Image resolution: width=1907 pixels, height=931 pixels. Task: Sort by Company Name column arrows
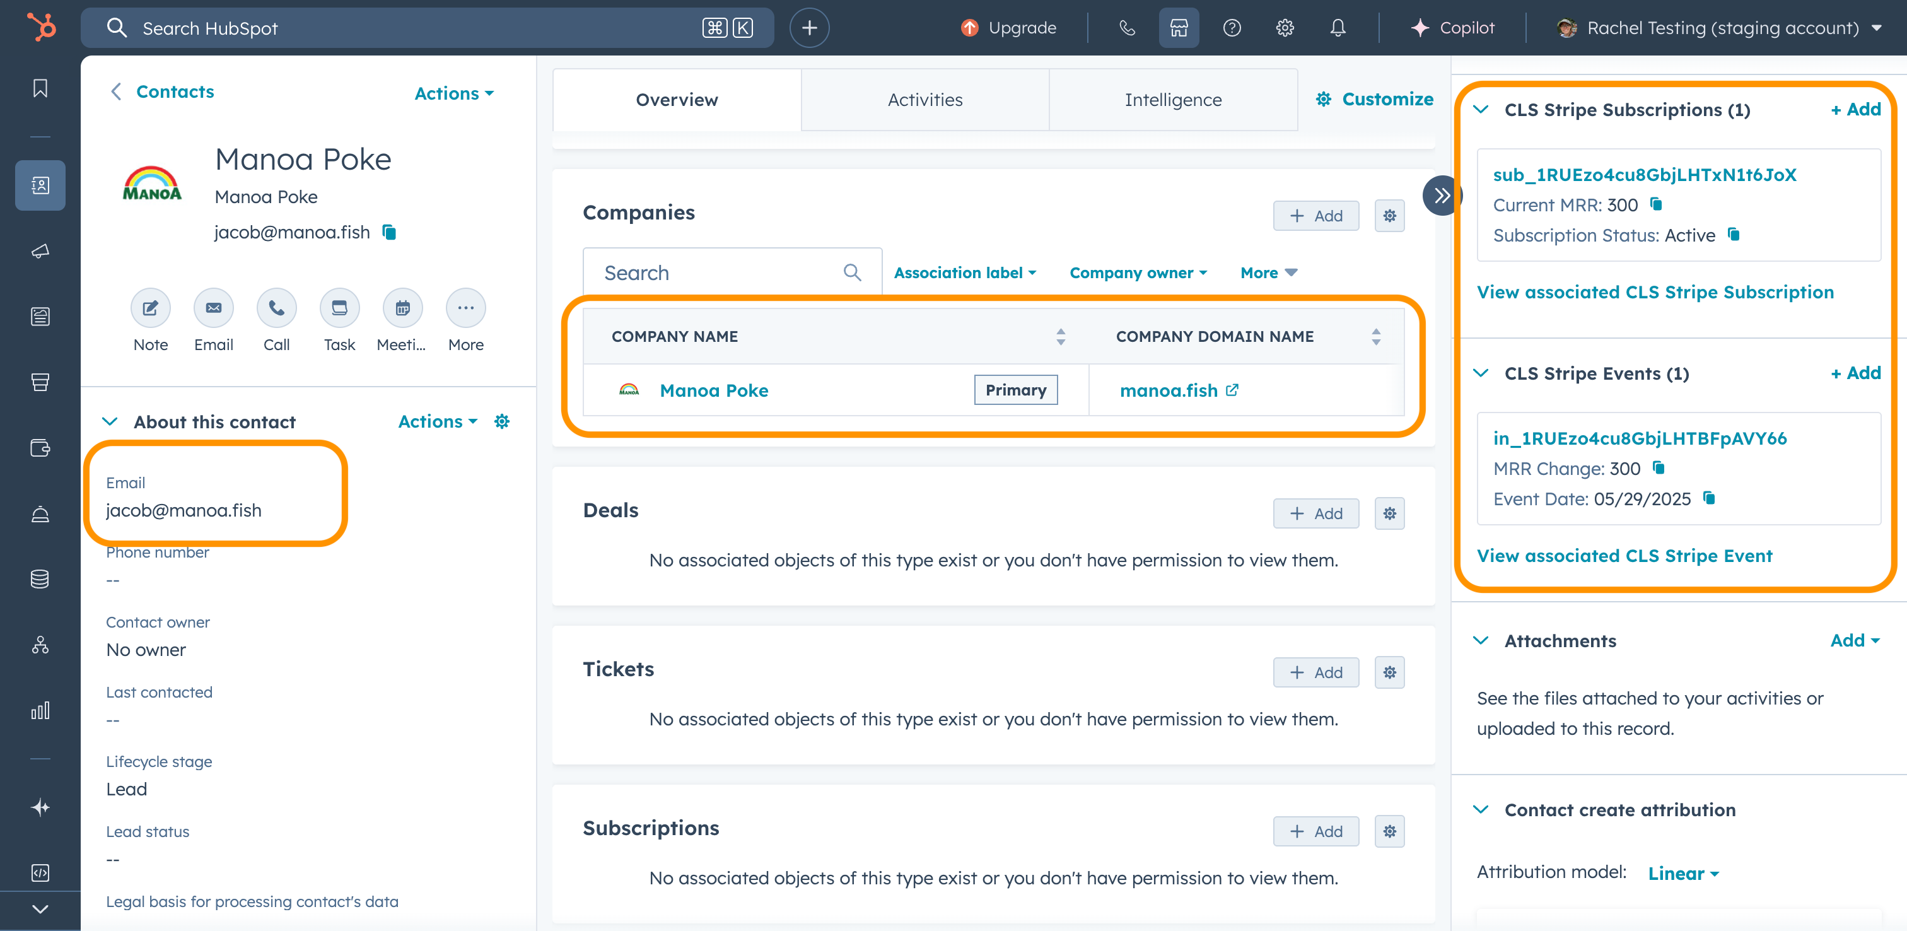click(x=1060, y=337)
